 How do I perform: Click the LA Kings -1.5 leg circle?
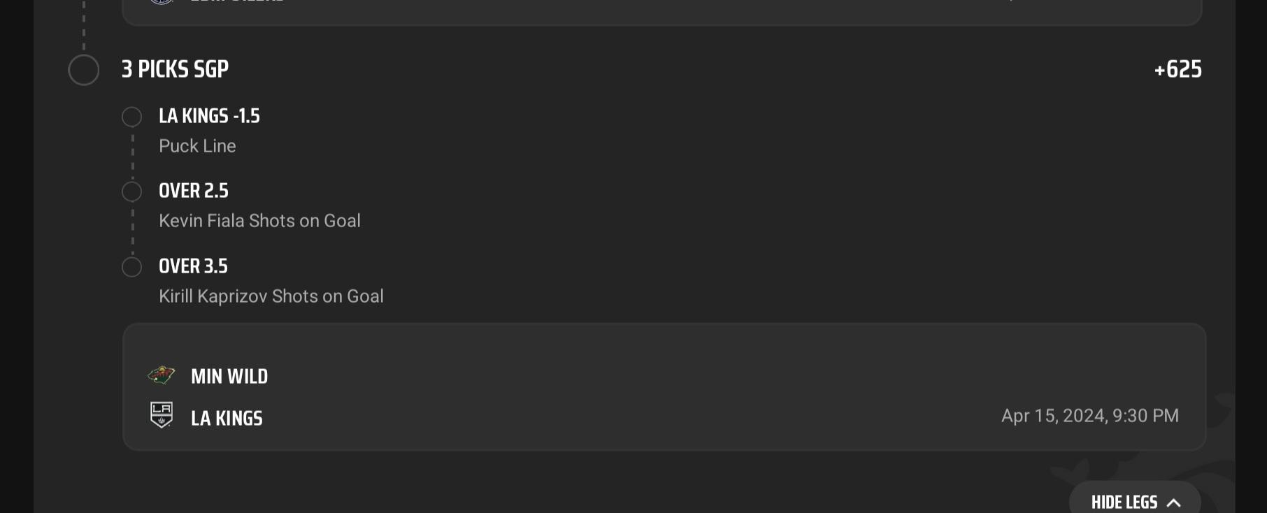pyautogui.click(x=131, y=117)
